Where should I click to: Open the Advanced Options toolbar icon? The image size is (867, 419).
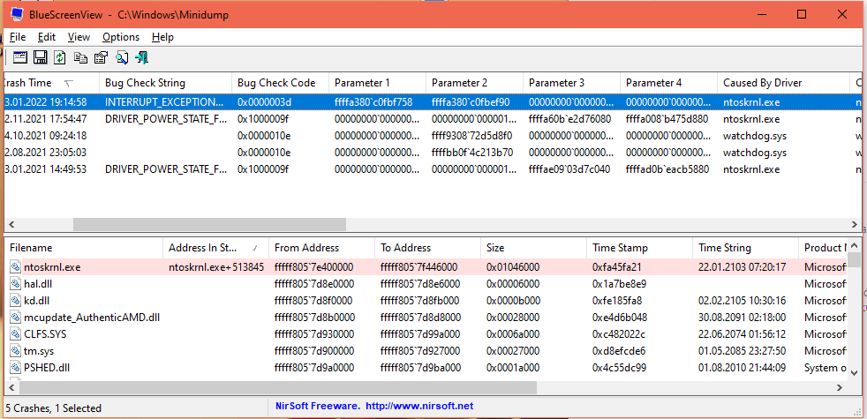click(20, 57)
